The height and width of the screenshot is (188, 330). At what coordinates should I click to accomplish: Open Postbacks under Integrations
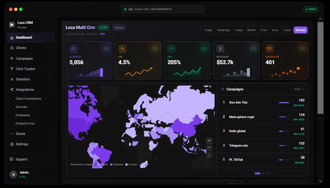click(x=23, y=115)
